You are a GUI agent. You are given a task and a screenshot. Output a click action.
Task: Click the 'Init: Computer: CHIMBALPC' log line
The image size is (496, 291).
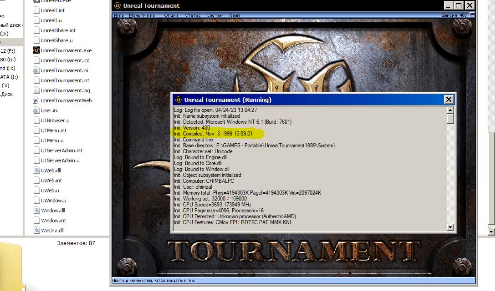pyautogui.click(x=204, y=181)
